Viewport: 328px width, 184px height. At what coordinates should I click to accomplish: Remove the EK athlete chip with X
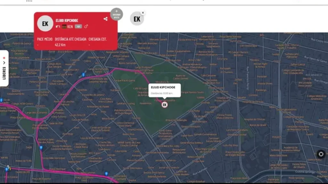(x=143, y=13)
